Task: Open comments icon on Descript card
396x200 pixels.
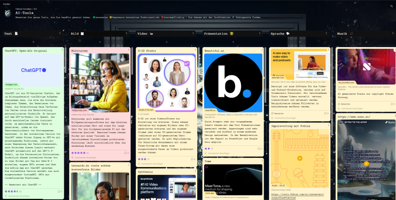Action: pyautogui.click(x=326, y=114)
